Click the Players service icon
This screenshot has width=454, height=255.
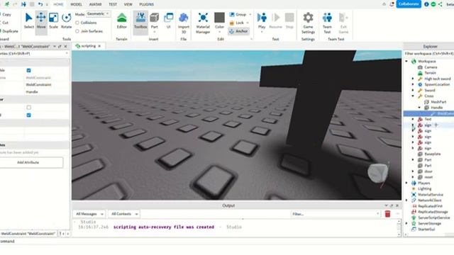tap(414, 183)
